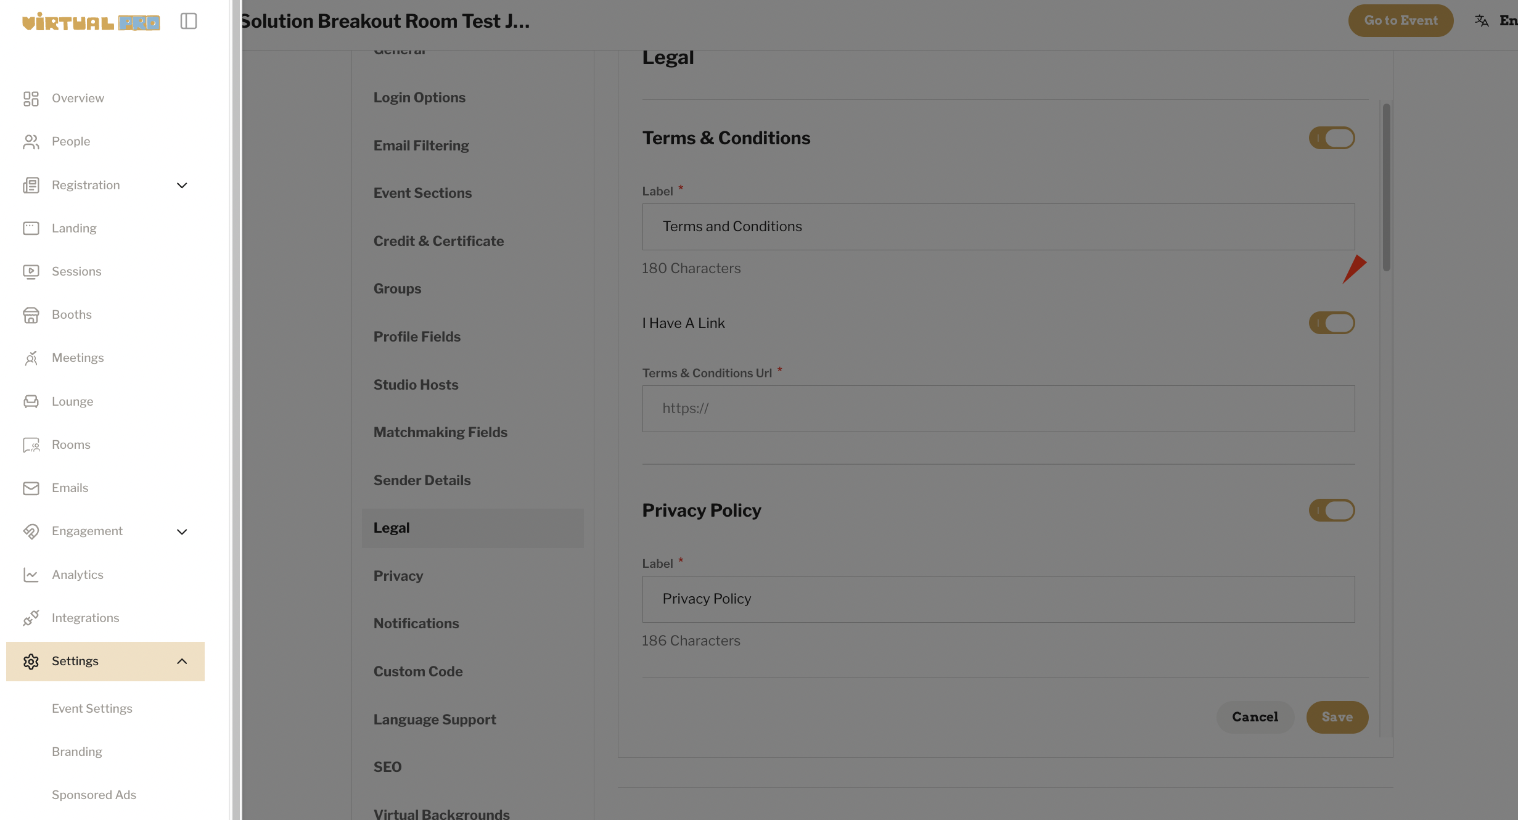Toggle the Terms & Conditions switch
Screen dimensions: 1518x820
coord(1332,138)
